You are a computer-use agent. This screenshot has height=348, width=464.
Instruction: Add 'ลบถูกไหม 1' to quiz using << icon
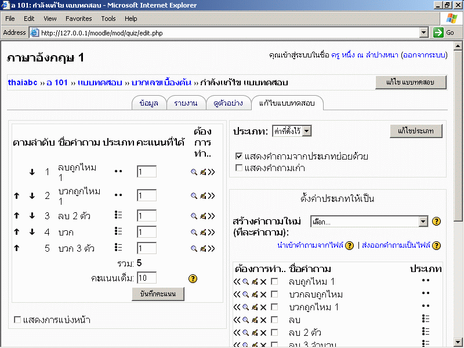click(x=237, y=281)
